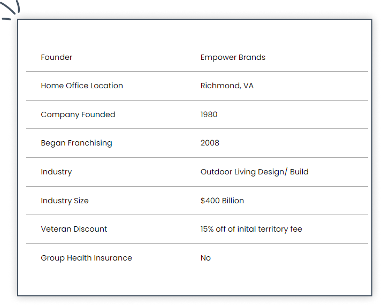Click the Veteran Discount label
Screen dimensions: 382x306
point(74,229)
